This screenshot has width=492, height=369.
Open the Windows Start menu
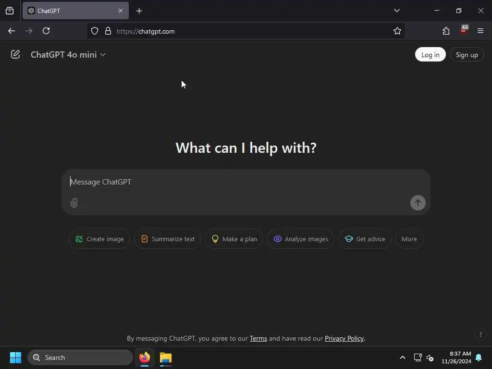click(x=15, y=357)
